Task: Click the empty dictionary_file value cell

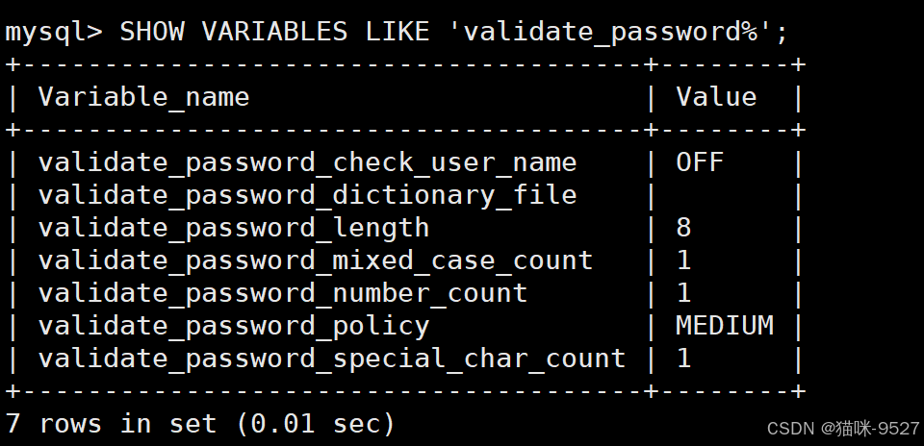Action: (725, 195)
